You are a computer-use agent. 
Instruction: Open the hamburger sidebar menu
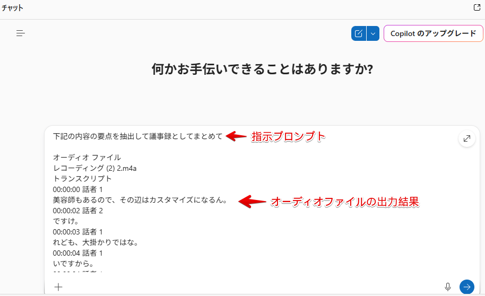[x=21, y=33]
